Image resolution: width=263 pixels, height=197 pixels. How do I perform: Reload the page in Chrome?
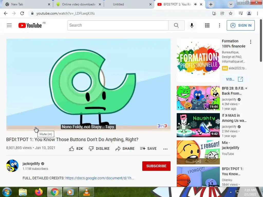click(22, 13)
